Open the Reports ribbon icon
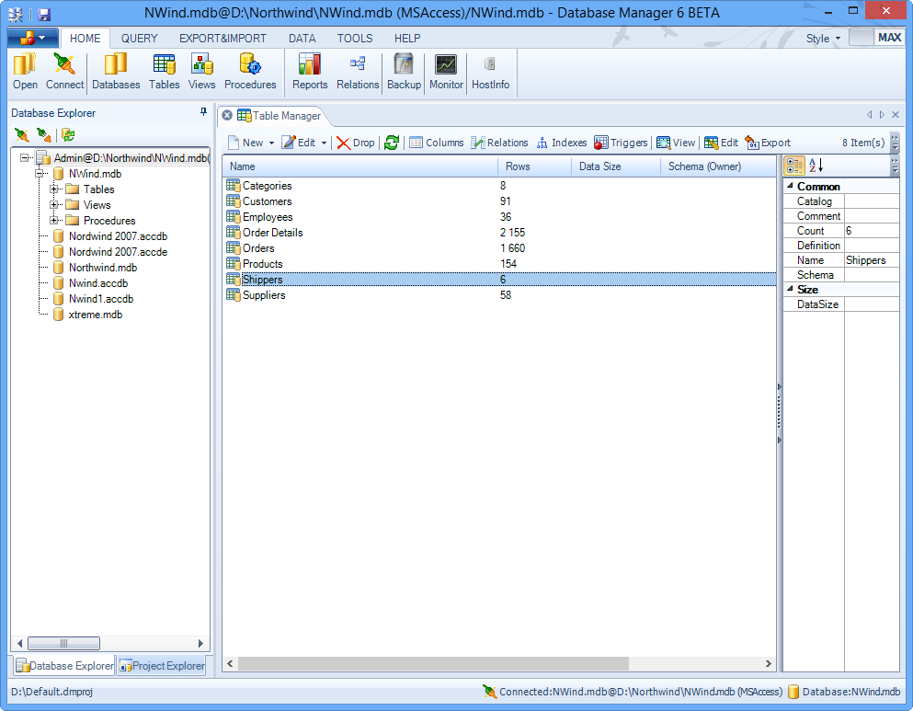The width and height of the screenshot is (913, 711). [x=310, y=71]
